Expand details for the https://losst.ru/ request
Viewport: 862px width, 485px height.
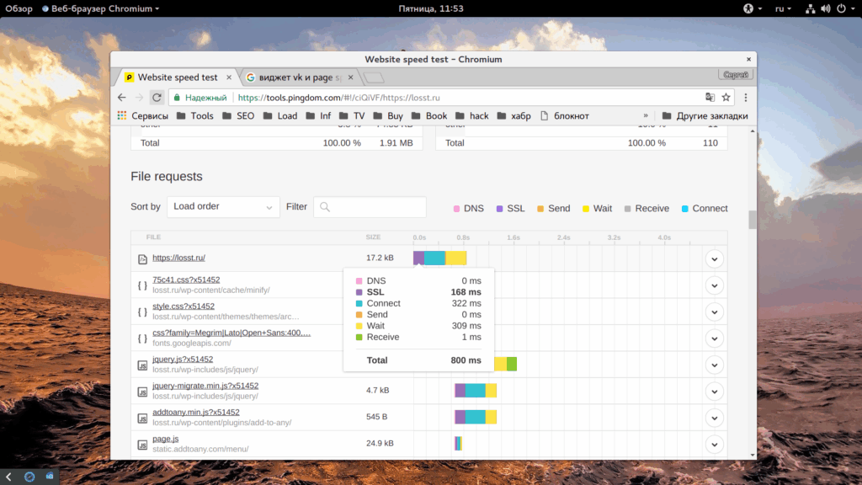pos(714,259)
